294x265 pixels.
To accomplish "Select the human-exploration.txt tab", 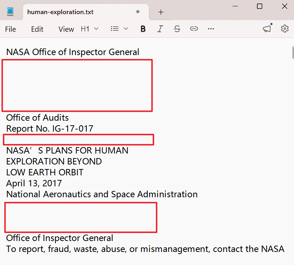I will 86,12.
